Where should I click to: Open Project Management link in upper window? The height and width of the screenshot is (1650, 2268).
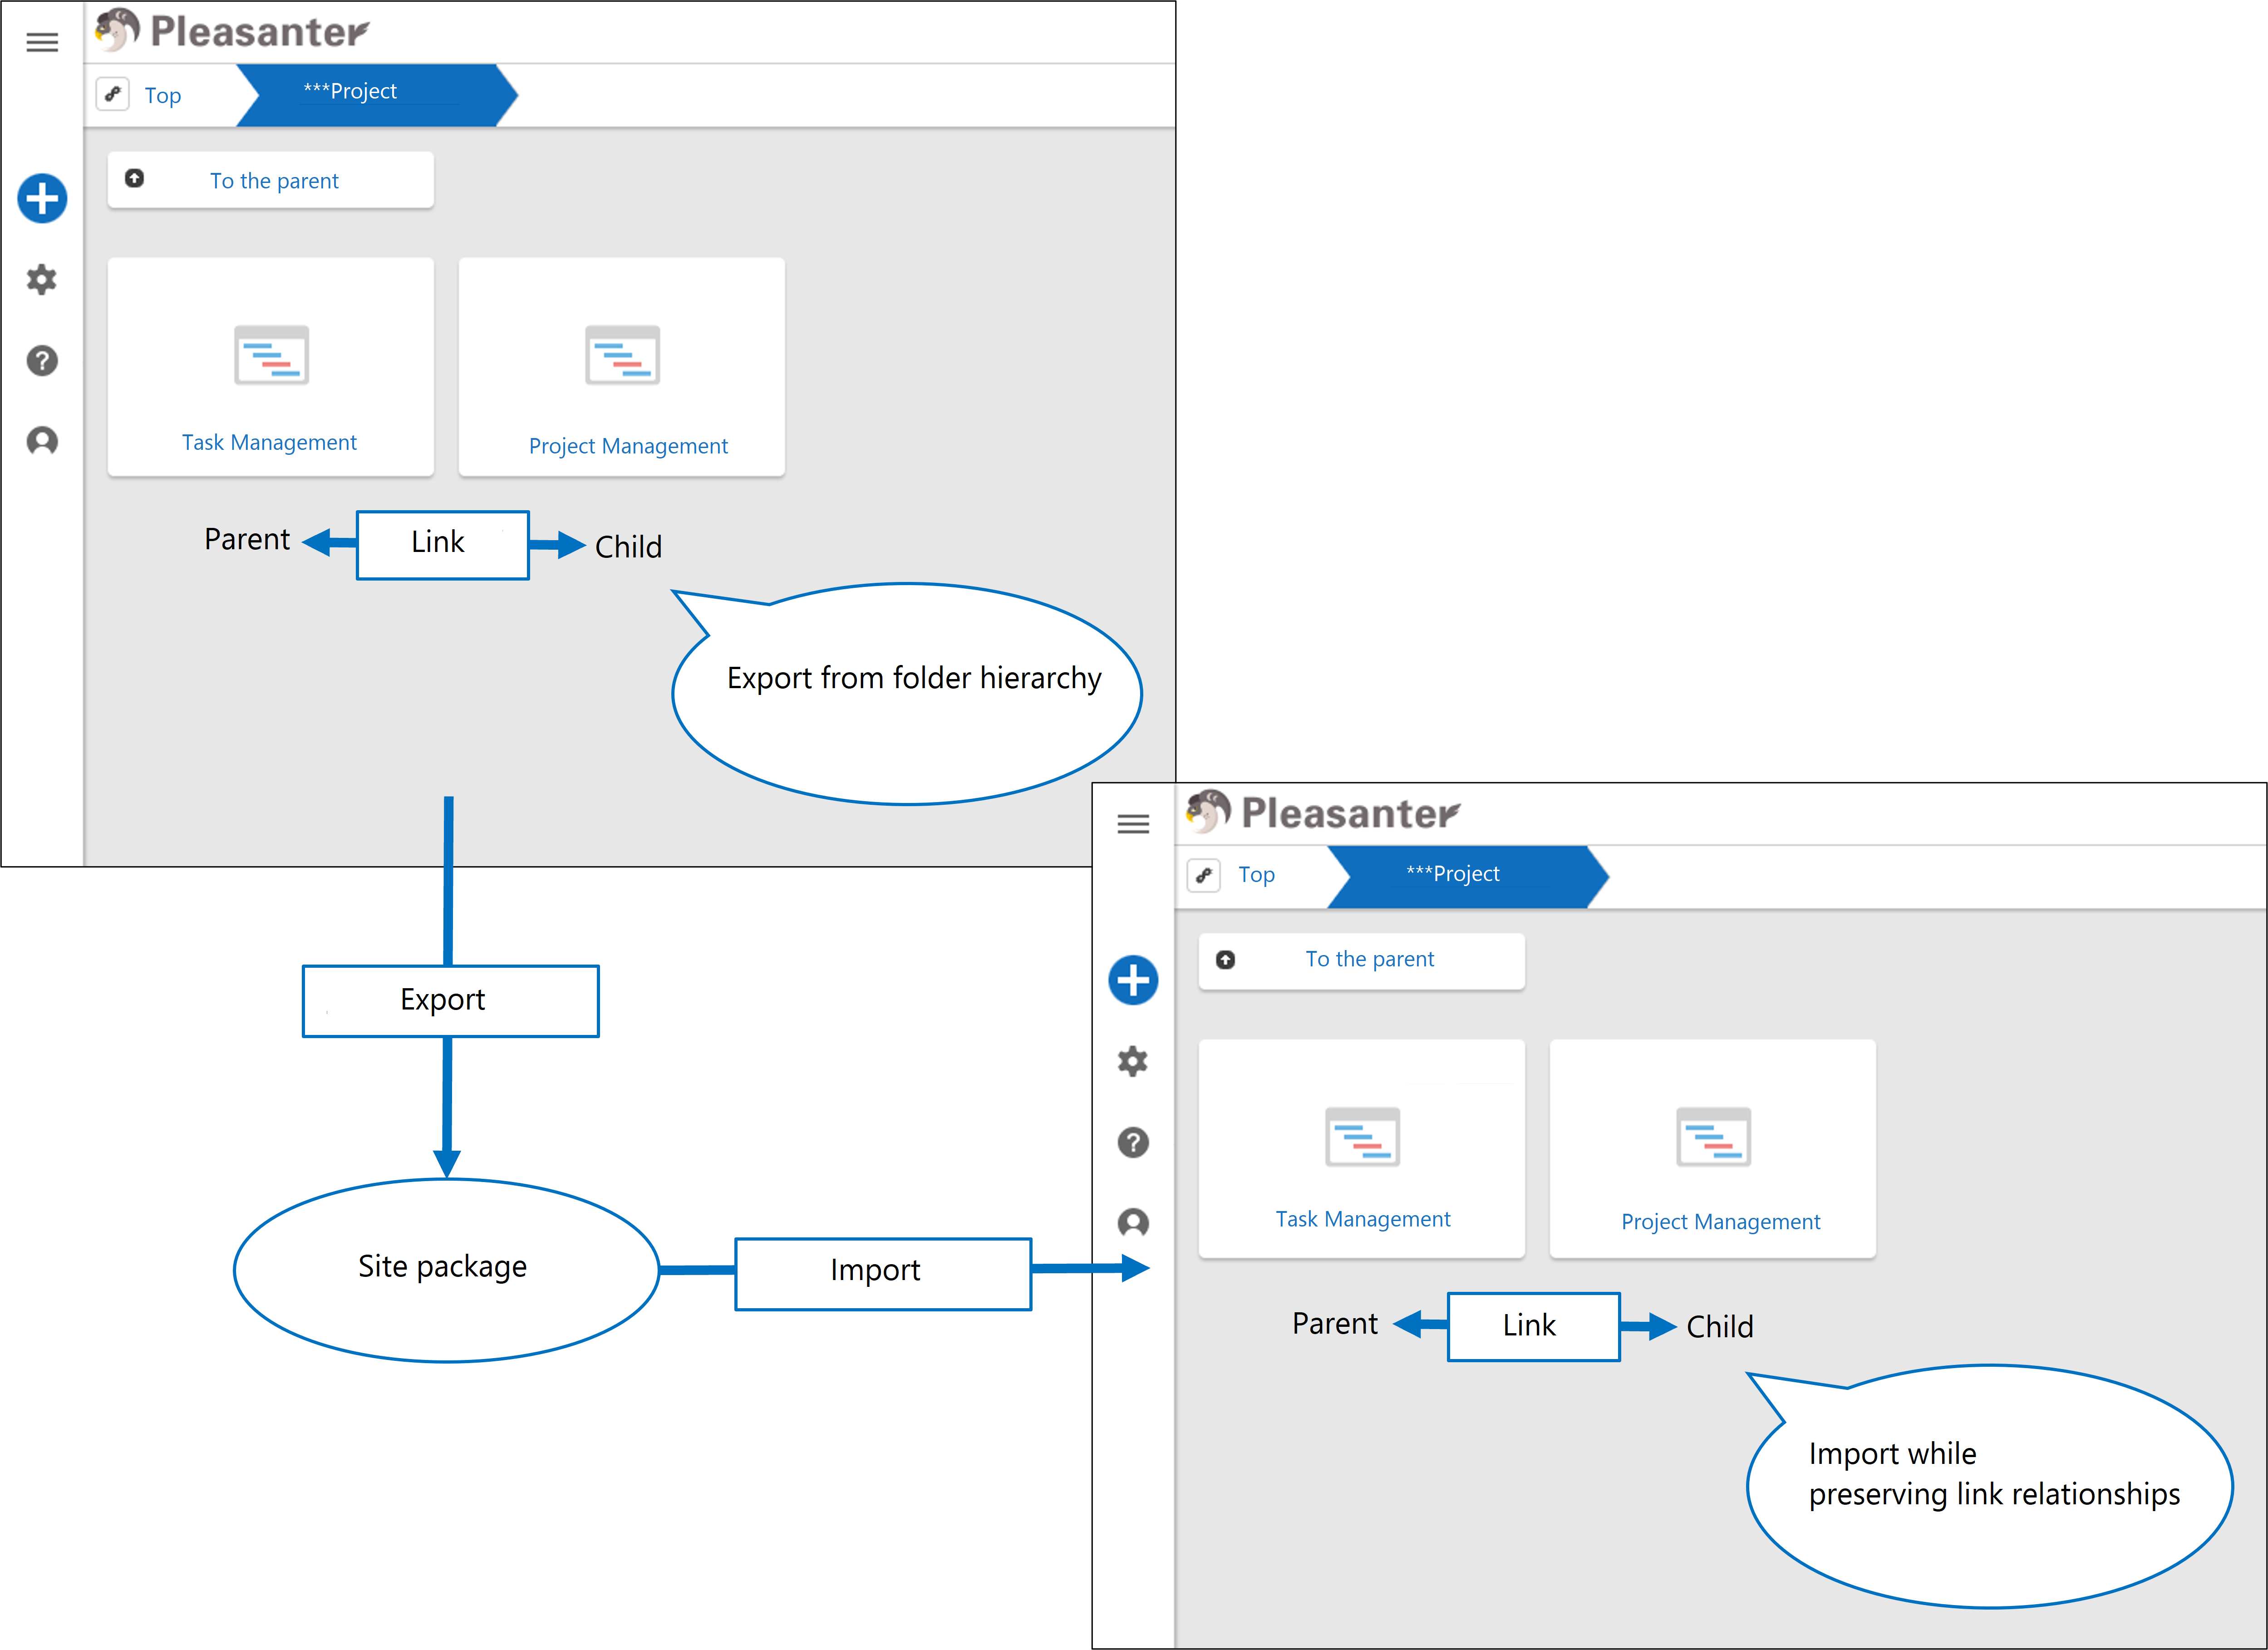[628, 446]
